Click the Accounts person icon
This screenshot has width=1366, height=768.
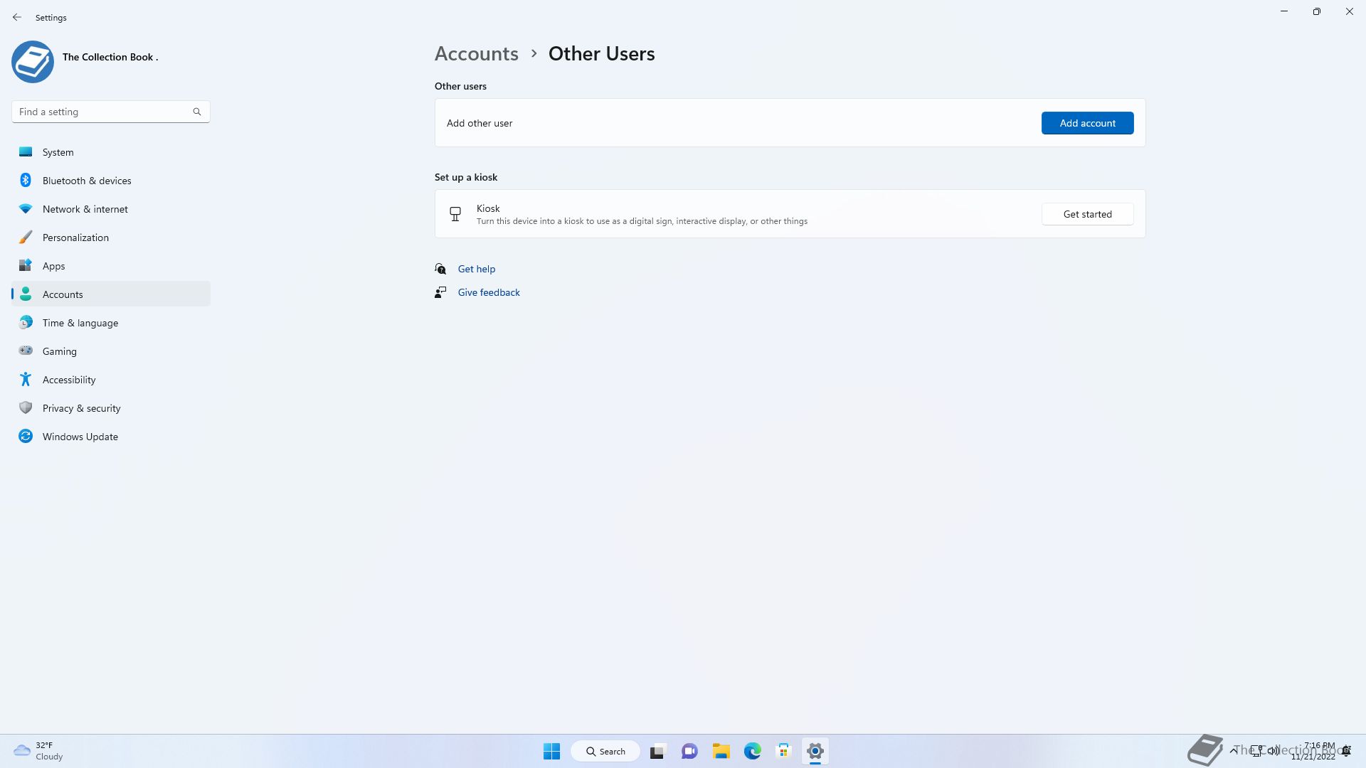pyautogui.click(x=26, y=294)
